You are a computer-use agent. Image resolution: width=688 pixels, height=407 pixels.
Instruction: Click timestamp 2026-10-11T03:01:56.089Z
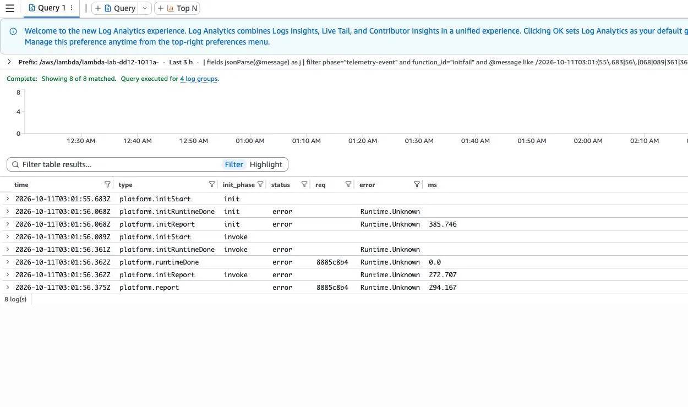[63, 237]
